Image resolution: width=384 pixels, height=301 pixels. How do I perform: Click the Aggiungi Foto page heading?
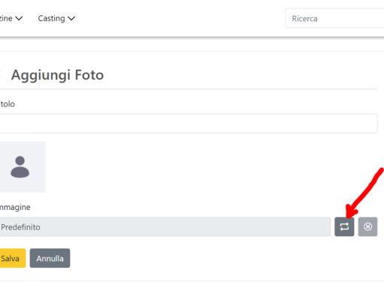tap(57, 75)
